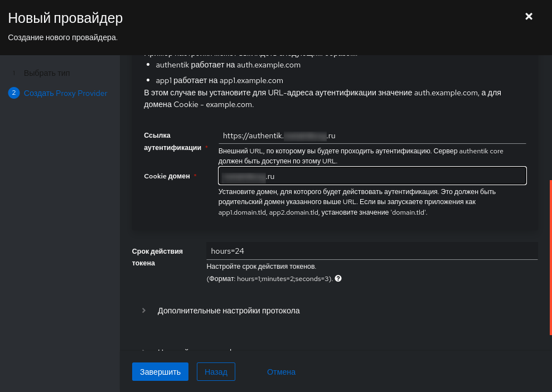Click the orange scrollbar on the right edge
Viewport: 552px width, 392px height.
(550, 258)
